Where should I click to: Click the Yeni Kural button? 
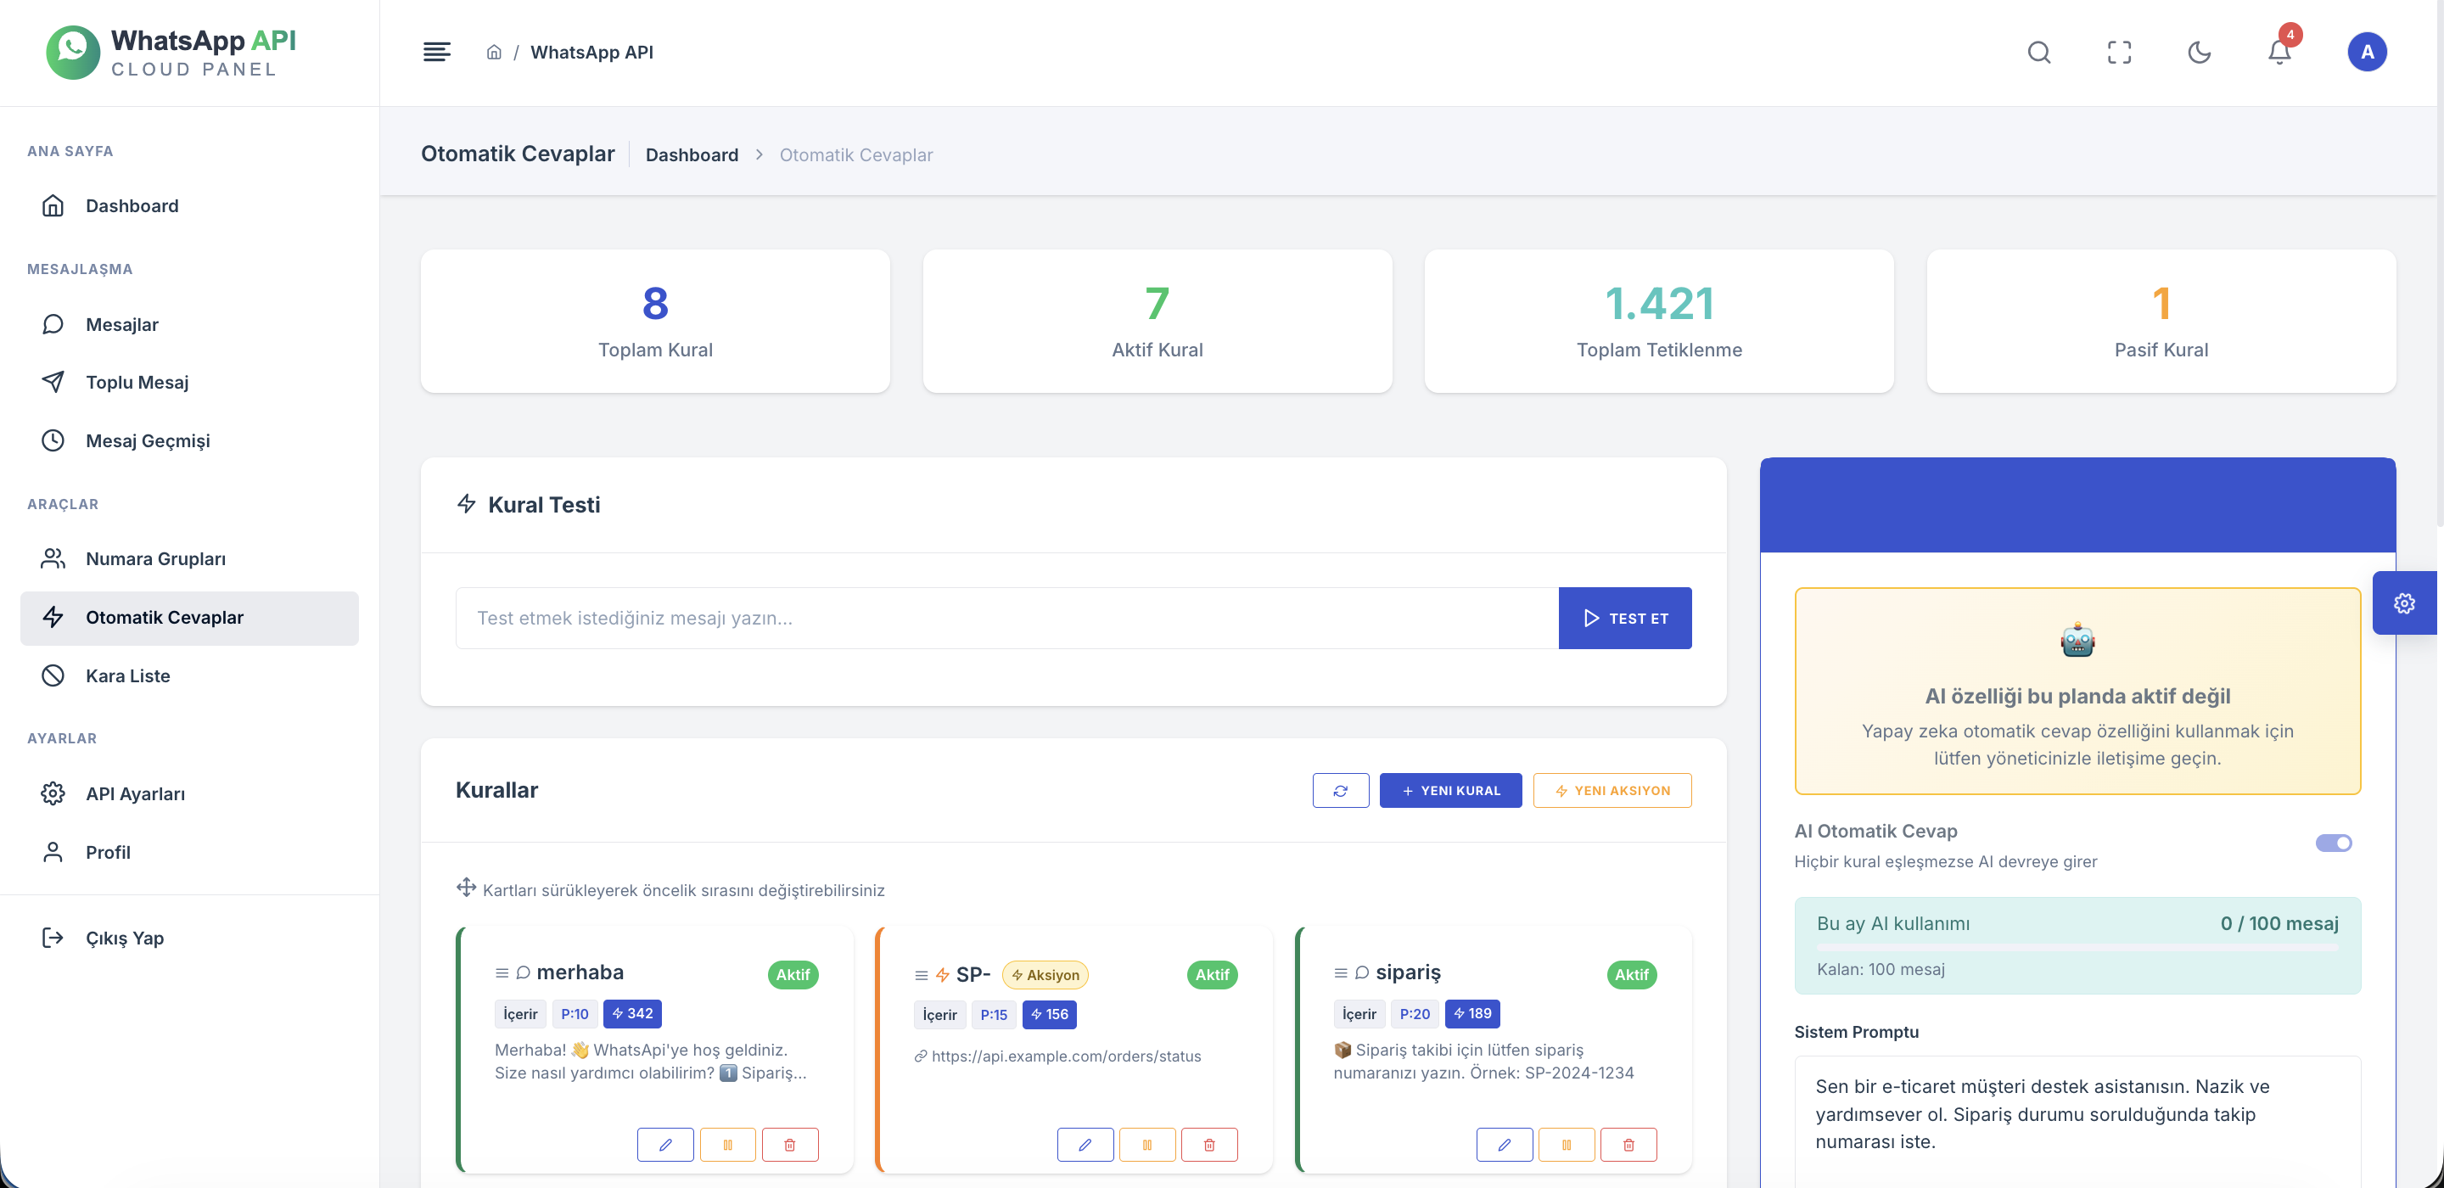(1450, 790)
